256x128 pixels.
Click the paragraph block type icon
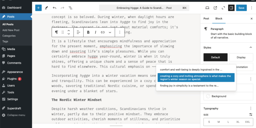pyautogui.click(x=56, y=32)
